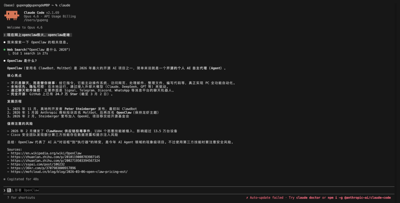Click the line mentioning Claude、DeepSeek、GPT

(x=88, y=87)
